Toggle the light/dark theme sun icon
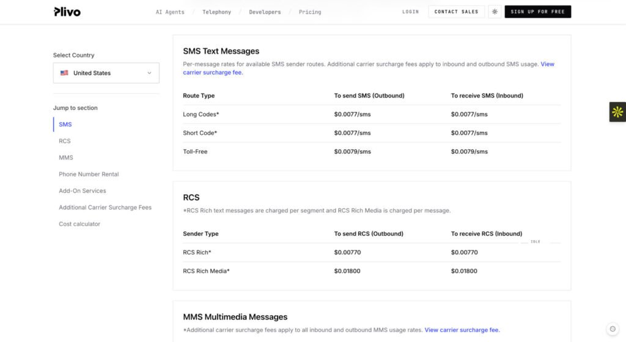The image size is (626, 342). click(495, 12)
